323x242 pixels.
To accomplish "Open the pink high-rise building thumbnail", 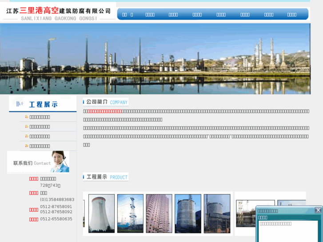I will point(159,214).
